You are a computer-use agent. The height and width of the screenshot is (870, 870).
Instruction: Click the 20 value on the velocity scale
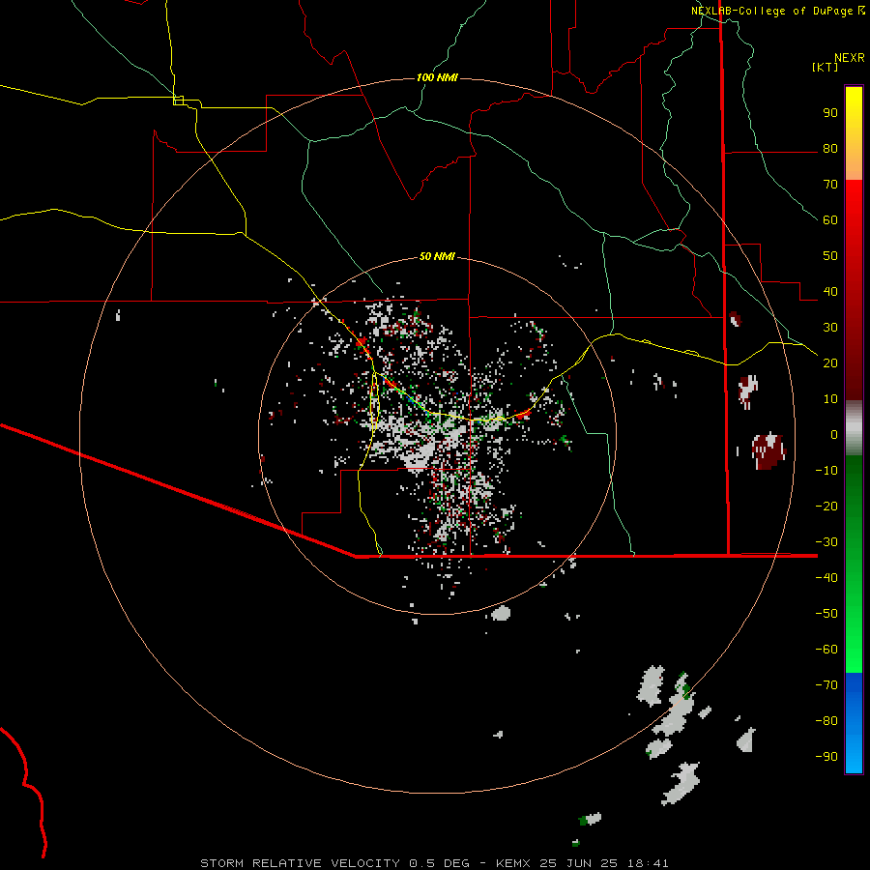pyautogui.click(x=830, y=362)
